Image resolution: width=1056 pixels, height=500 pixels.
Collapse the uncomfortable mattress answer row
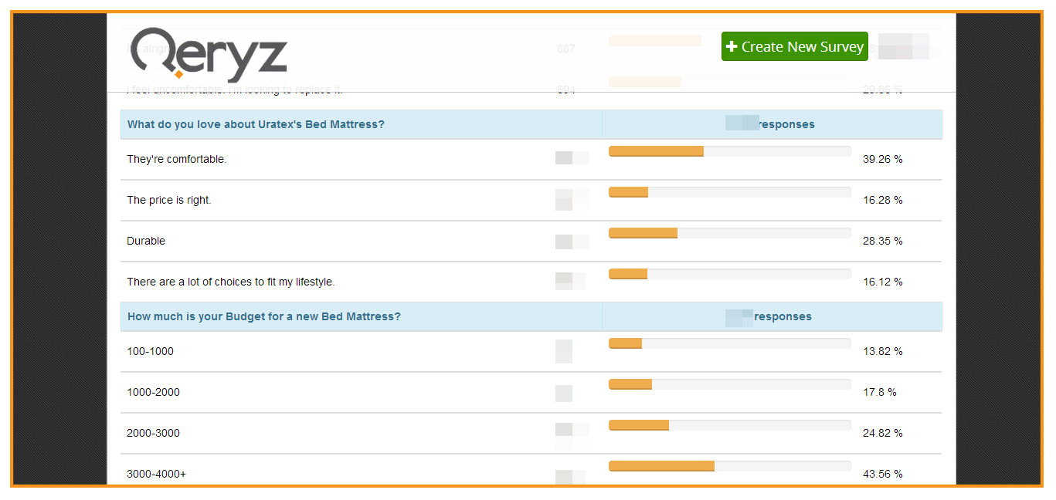click(232, 89)
